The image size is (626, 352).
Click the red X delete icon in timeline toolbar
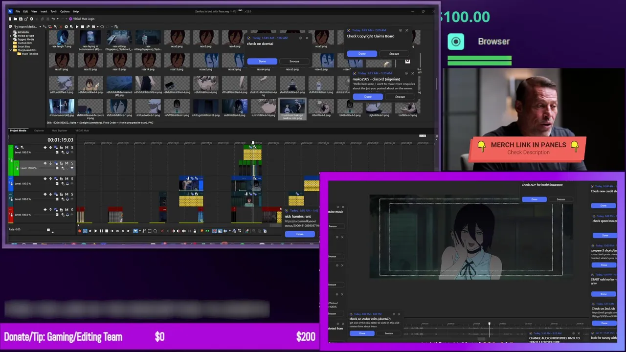[162, 231]
